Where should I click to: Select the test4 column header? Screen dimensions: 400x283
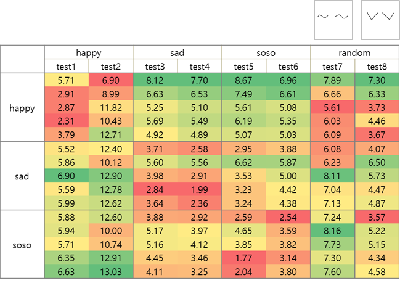[x=200, y=67]
